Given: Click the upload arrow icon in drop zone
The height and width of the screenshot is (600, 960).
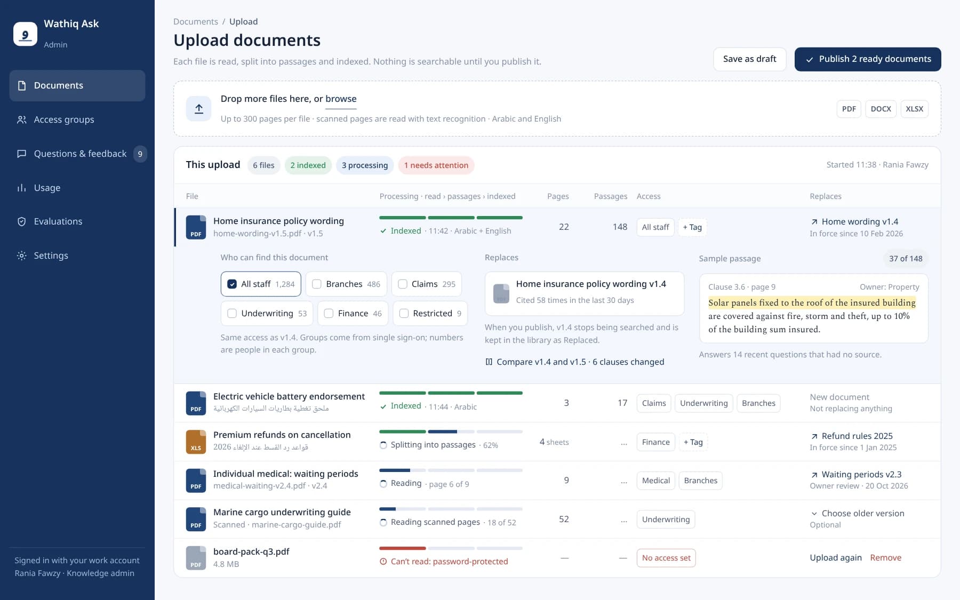Looking at the screenshot, I should [x=199, y=109].
